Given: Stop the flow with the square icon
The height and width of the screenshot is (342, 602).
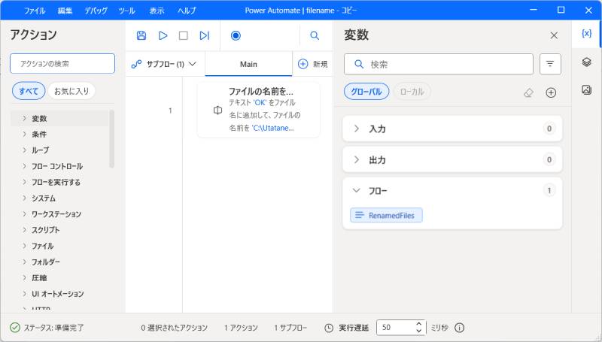Looking at the screenshot, I should pyautogui.click(x=184, y=35).
